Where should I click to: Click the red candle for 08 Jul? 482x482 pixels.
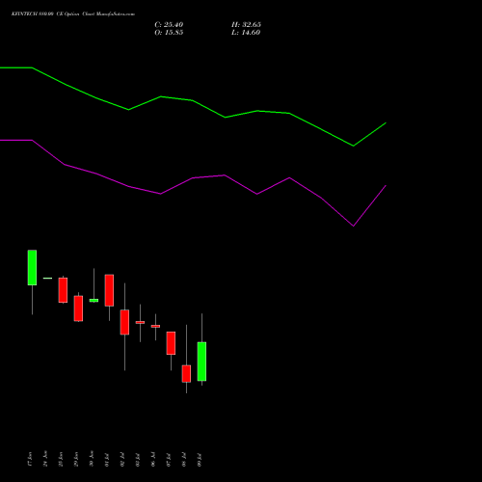[x=186, y=374]
